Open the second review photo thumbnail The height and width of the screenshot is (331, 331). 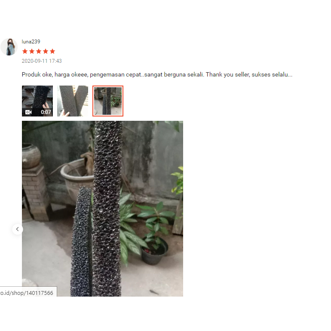pos(73,101)
